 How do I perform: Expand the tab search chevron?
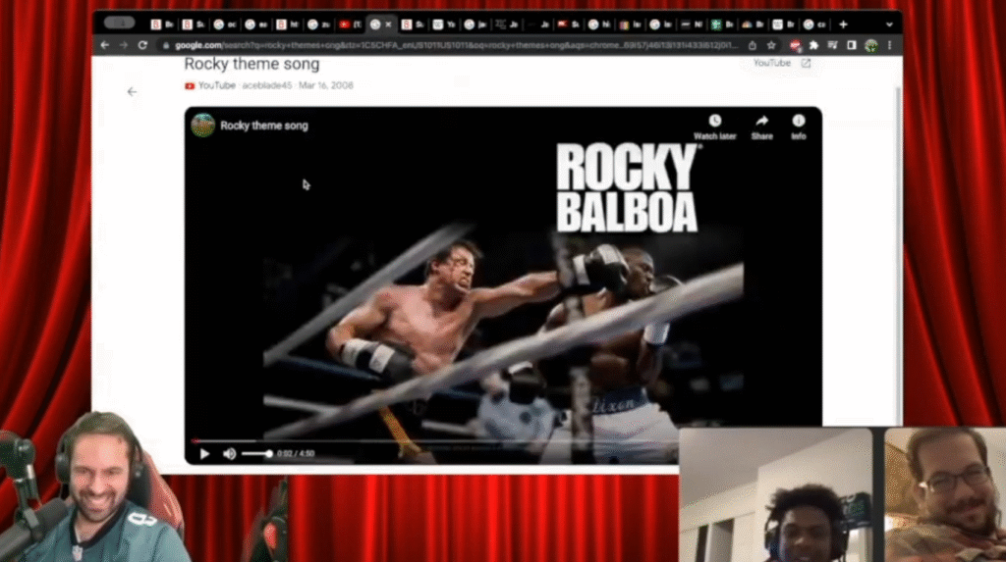(x=888, y=25)
